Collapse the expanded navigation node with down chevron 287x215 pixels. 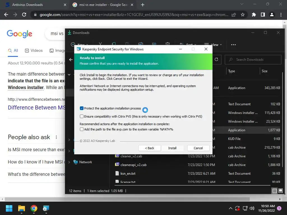pos(69,74)
